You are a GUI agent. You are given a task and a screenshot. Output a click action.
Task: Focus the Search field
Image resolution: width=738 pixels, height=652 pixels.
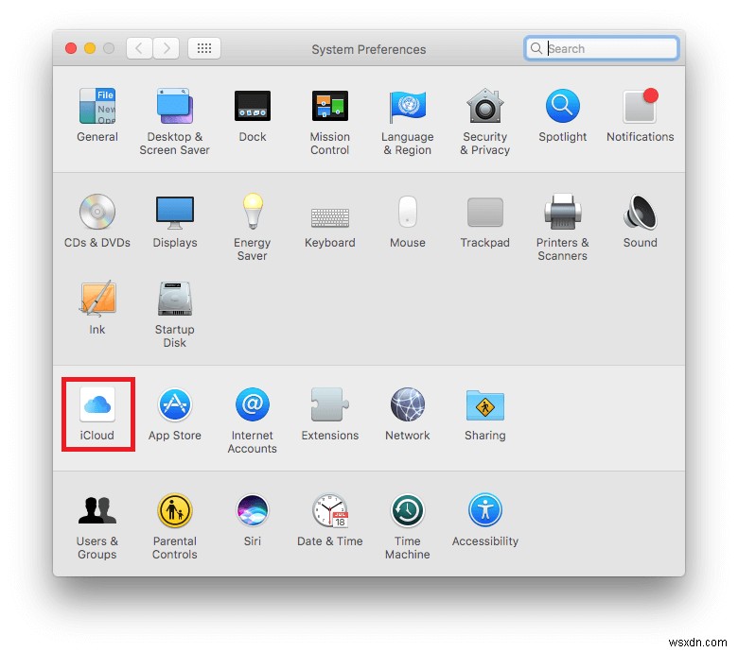[x=601, y=48]
